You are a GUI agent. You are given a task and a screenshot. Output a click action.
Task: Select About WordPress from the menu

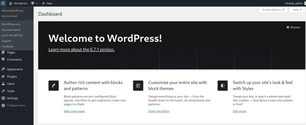pyautogui.click(x=12, y=11)
